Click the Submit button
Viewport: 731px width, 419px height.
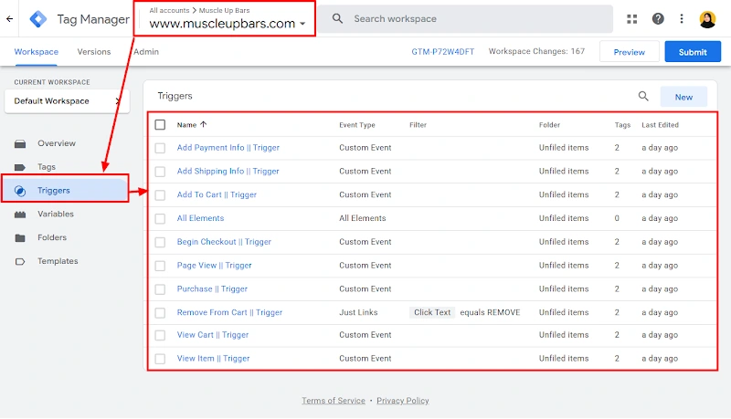(693, 52)
